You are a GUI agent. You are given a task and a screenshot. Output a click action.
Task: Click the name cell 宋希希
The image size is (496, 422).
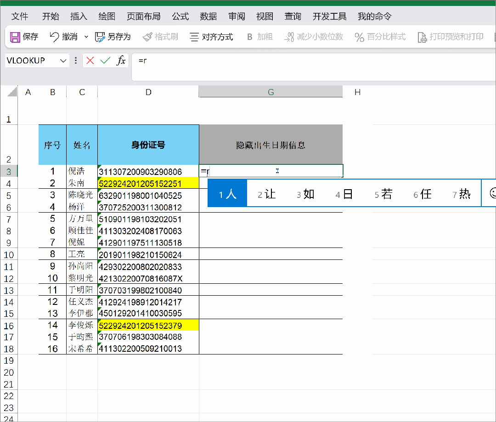point(82,348)
